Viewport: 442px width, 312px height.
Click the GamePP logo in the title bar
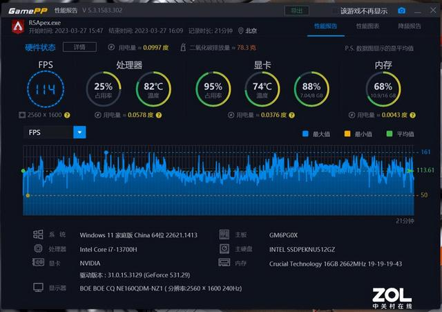click(28, 11)
